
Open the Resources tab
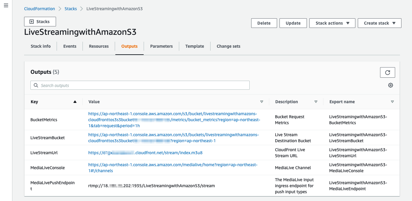[99, 46]
